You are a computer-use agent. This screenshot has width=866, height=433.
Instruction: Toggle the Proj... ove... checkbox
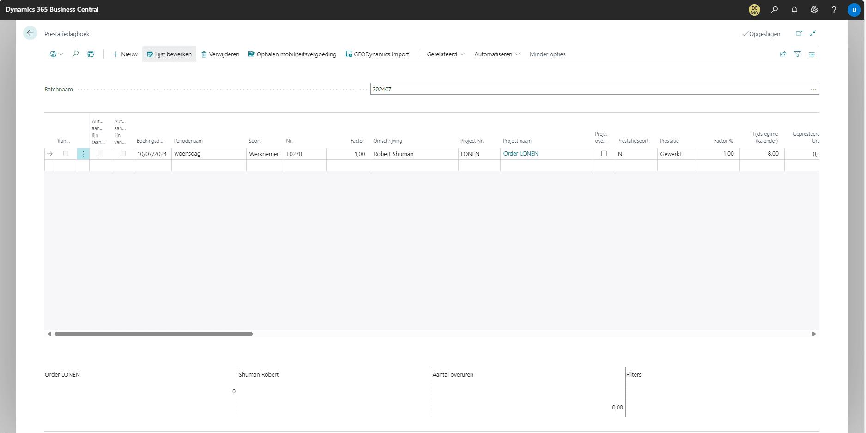click(604, 154)
